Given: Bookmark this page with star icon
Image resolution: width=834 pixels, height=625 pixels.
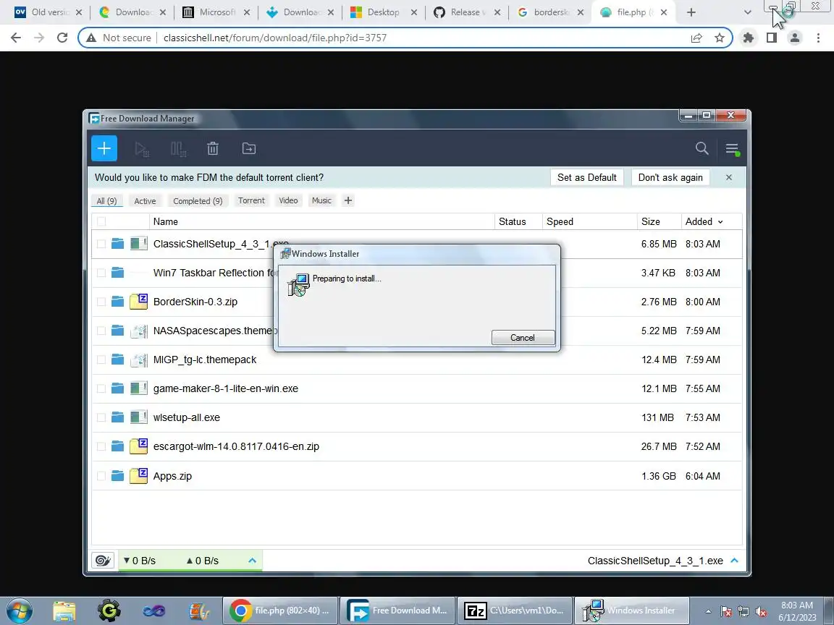Looking at the screenshot, I should [720, 38].
